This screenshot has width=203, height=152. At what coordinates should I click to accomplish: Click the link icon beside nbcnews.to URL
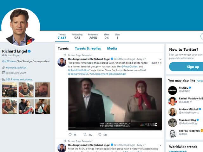[4, 67]
